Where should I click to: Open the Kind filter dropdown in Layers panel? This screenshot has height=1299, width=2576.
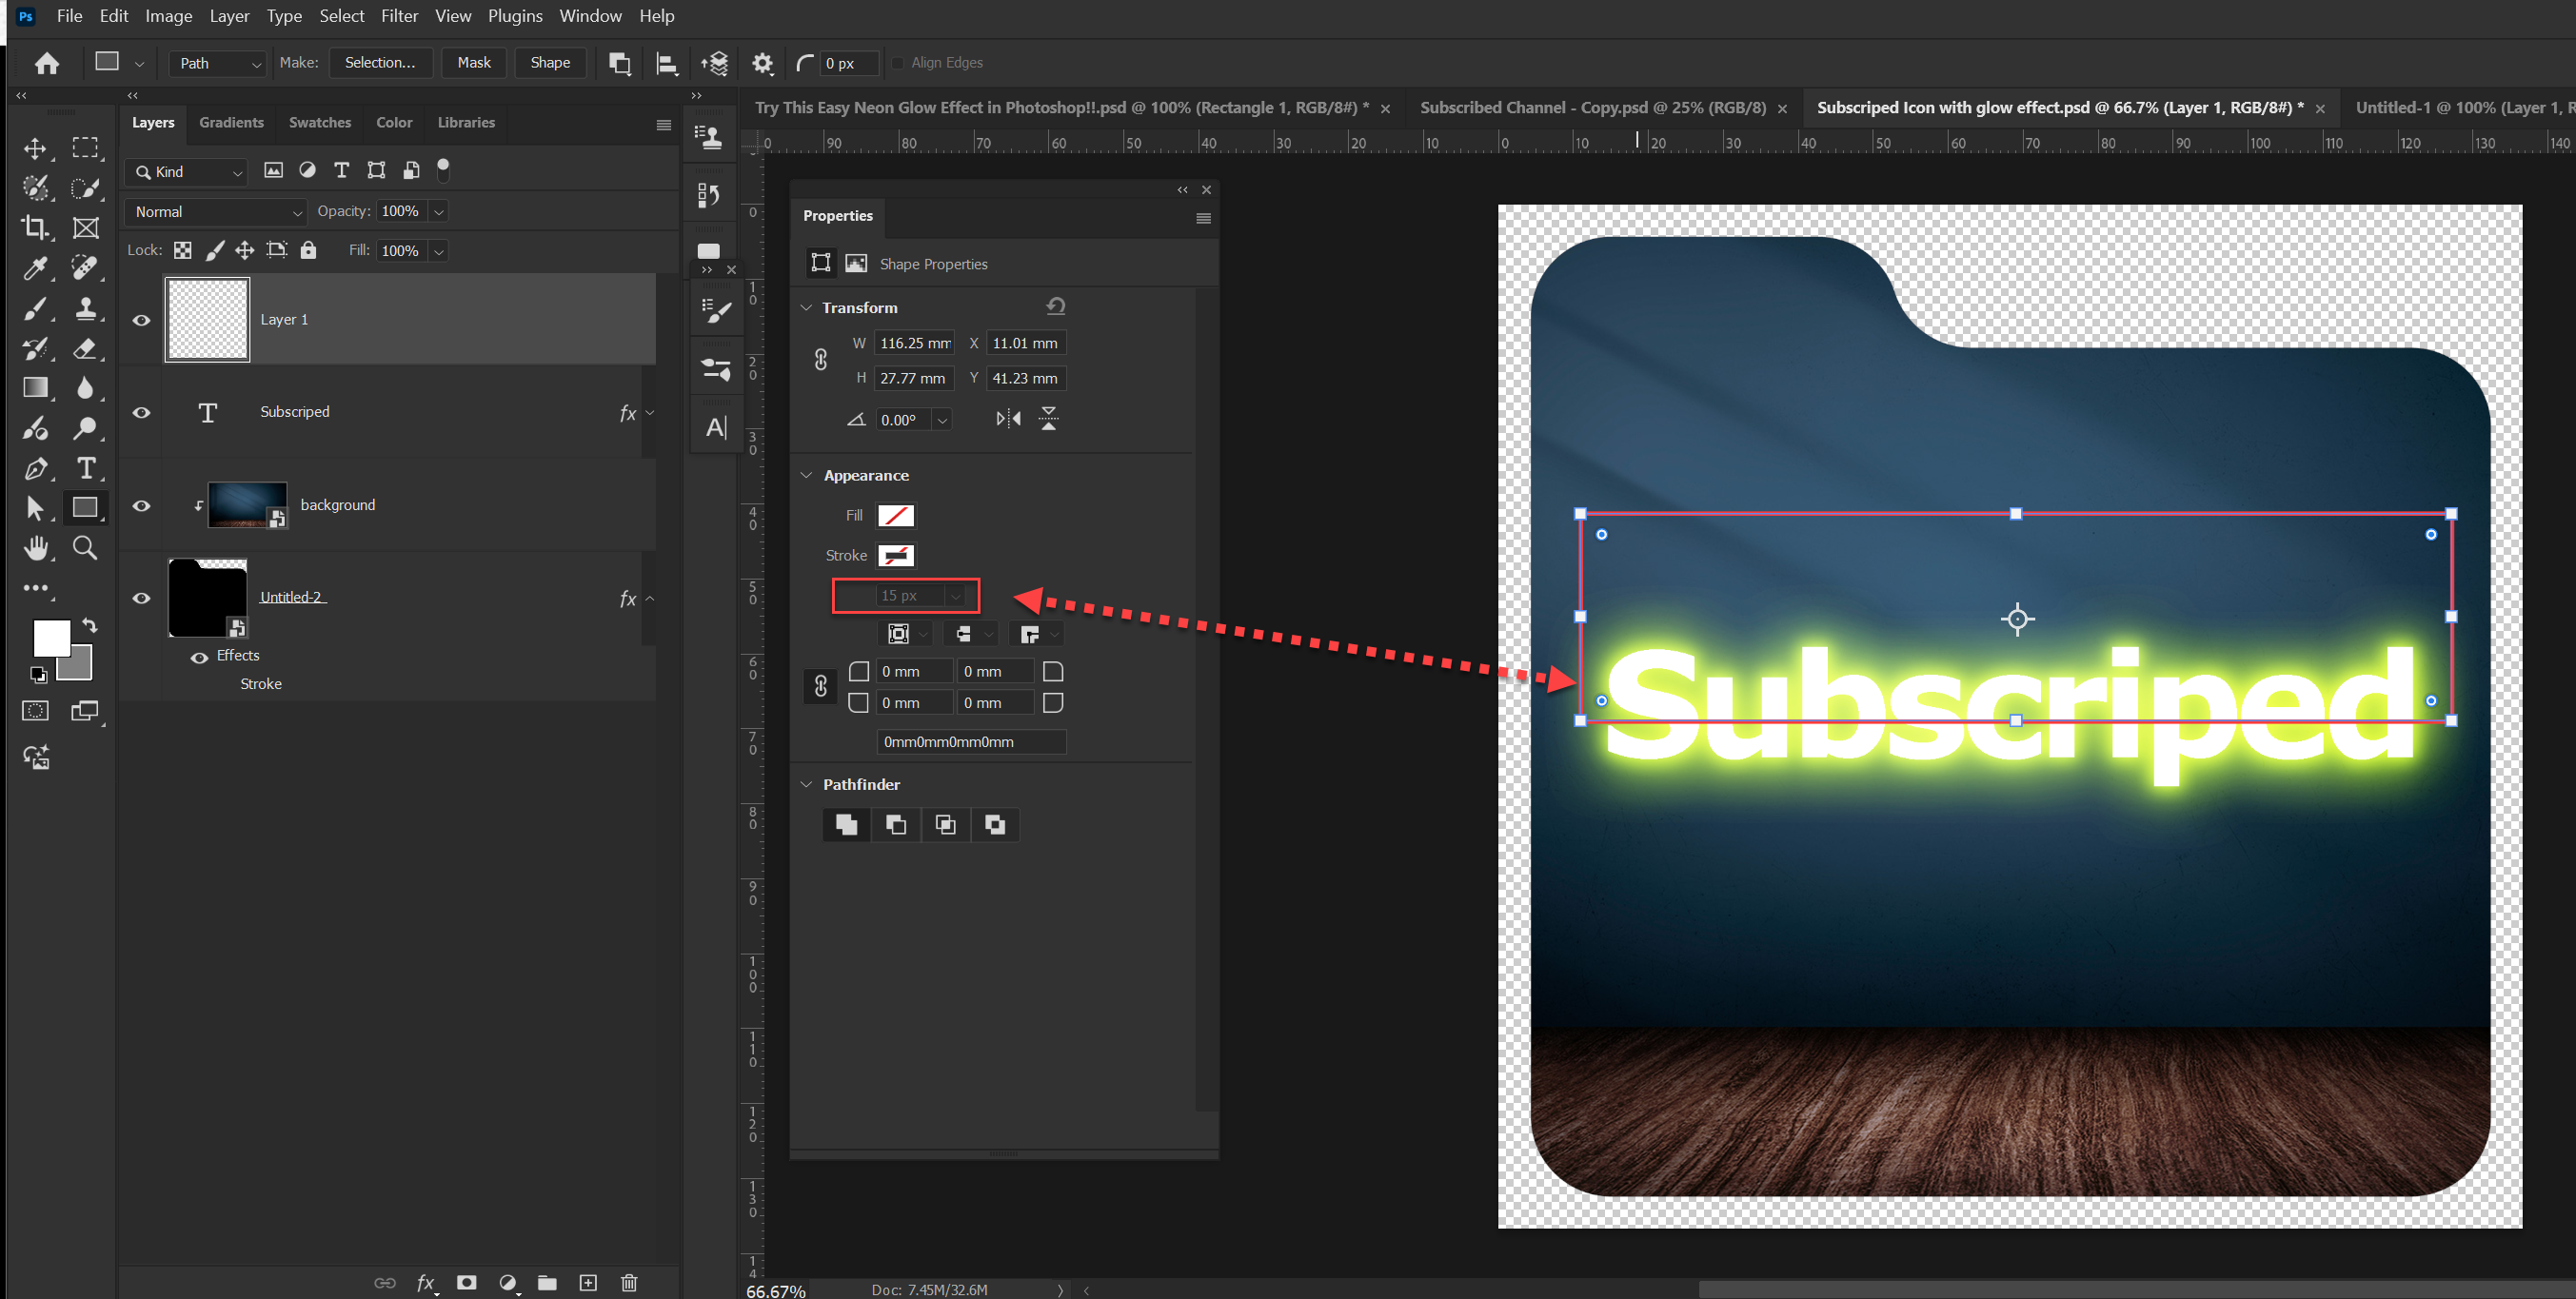pyautogui.click(x=185, y=171)
